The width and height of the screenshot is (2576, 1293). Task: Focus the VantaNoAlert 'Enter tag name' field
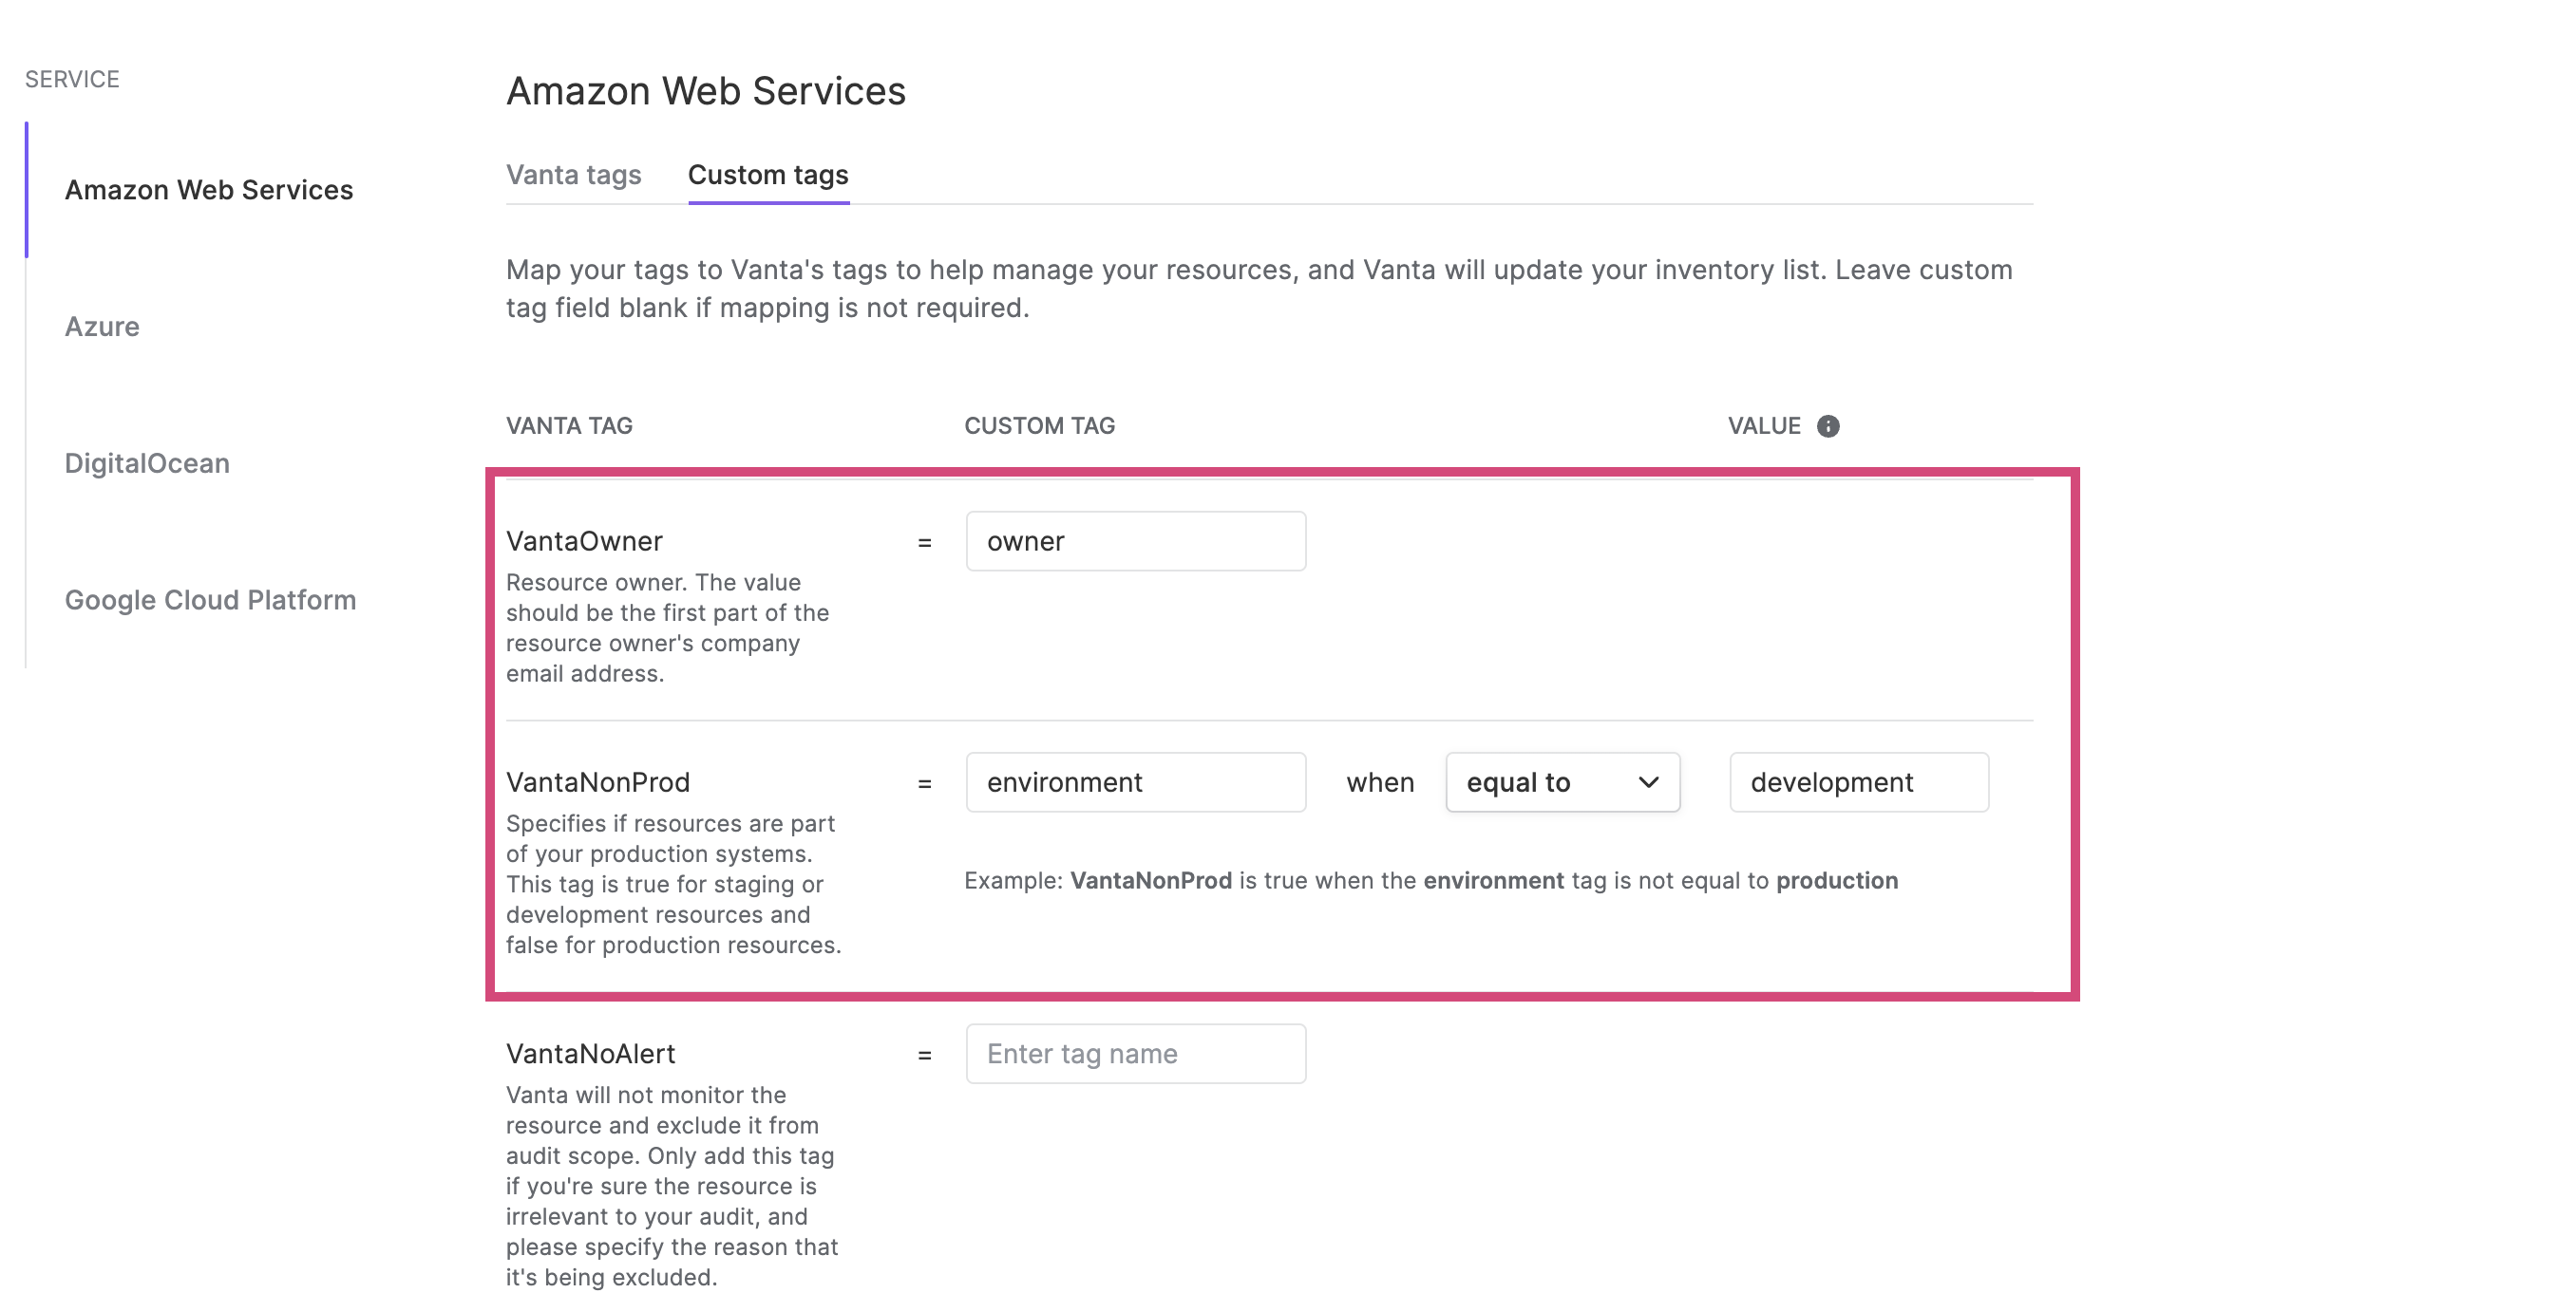(x=1136, y=1053)
